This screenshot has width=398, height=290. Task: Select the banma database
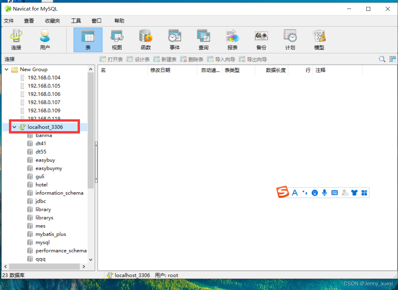pos(44,135)
